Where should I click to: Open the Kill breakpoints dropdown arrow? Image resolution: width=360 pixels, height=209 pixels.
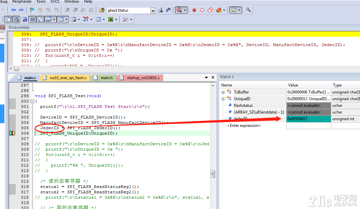pyautogui.click(x=224, y=10)
